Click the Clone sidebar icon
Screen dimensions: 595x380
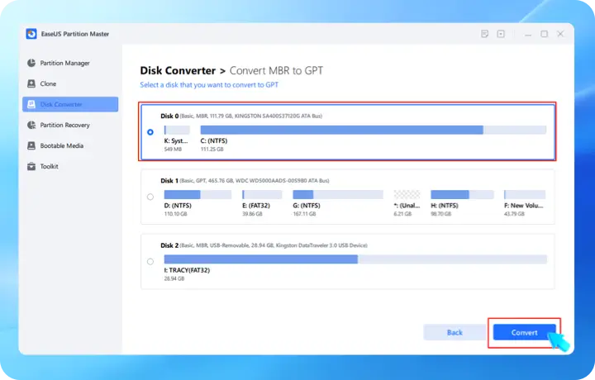[x=31, y=83]
